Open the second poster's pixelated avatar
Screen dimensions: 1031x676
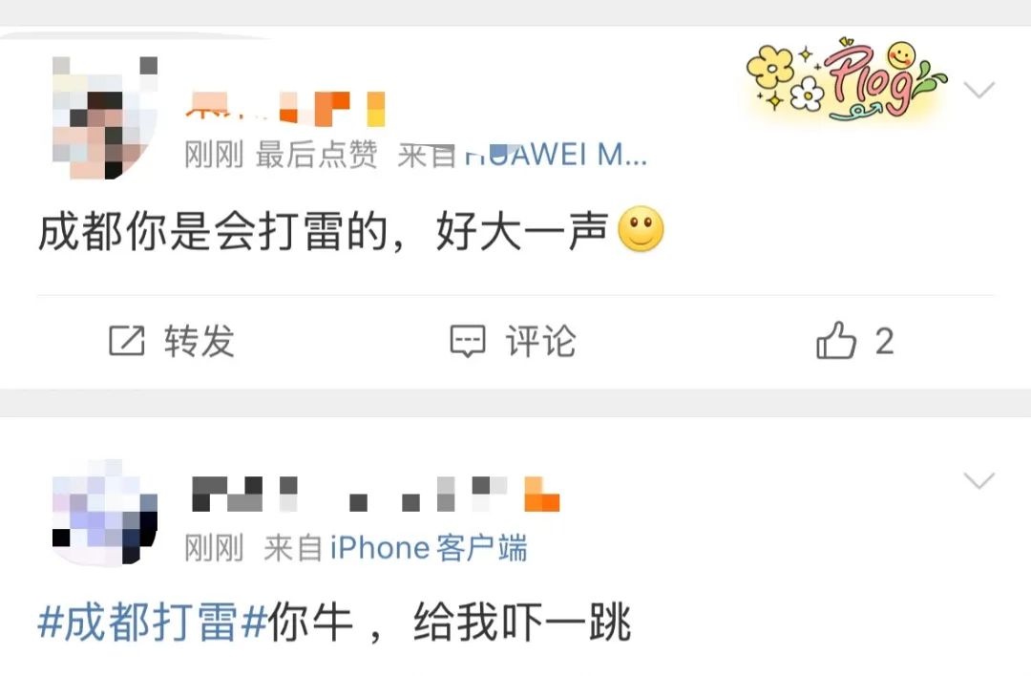(x=105, y=511)
